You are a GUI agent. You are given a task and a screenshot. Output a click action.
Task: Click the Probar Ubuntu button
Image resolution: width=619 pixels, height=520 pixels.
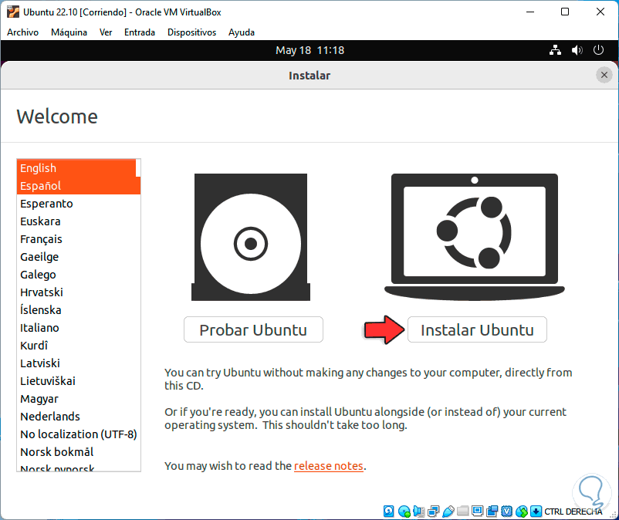253,329
